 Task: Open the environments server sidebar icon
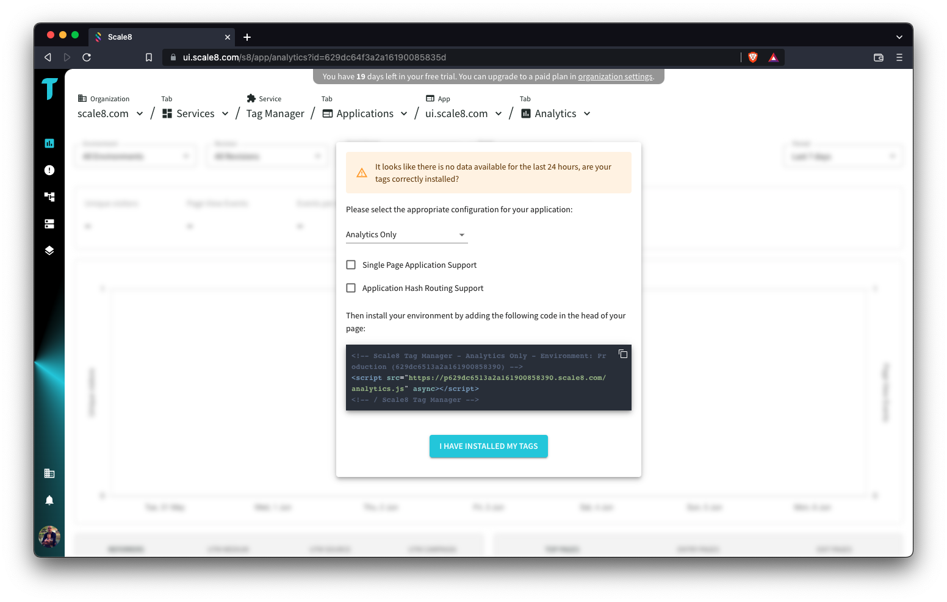click(x=49, y=224)
